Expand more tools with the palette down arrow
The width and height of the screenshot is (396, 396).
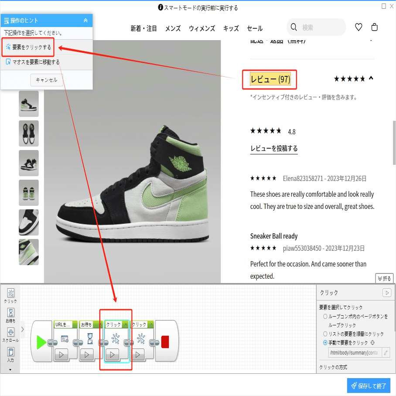10,369
